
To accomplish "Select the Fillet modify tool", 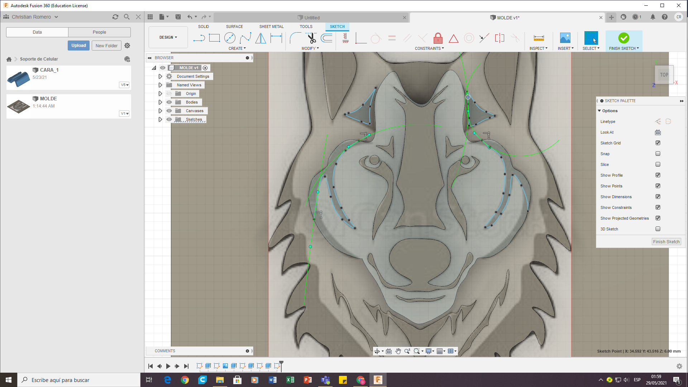I will (296, 38).
